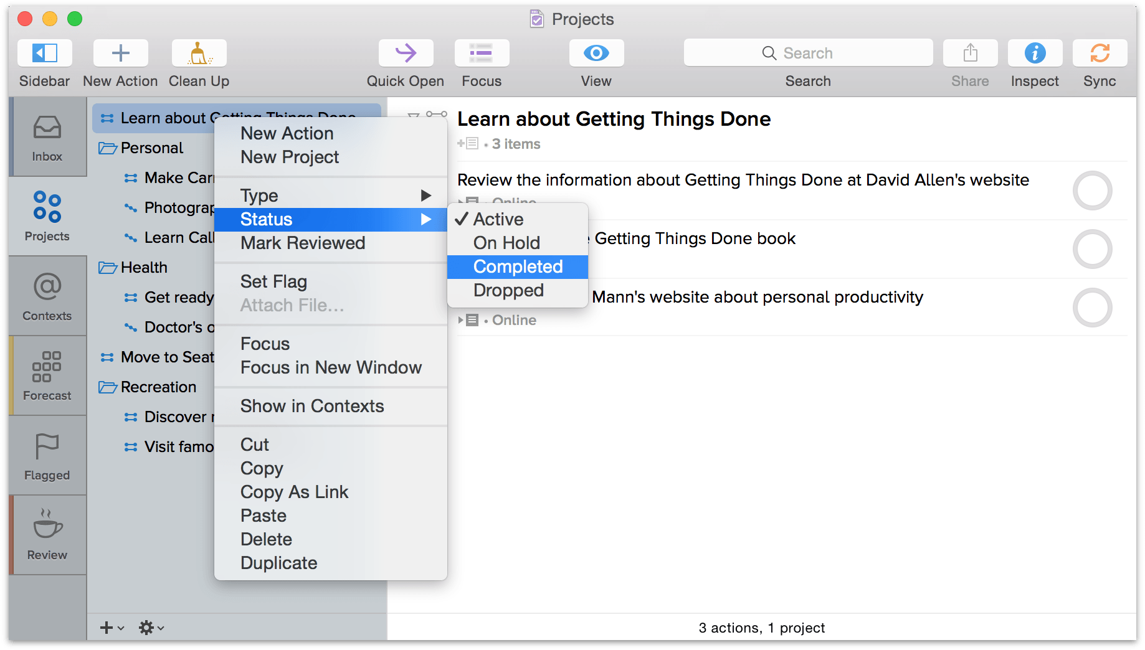
Task: Toggle the Sidebar toolbar button
Action: pyautogui.click(x=45, y=53)
